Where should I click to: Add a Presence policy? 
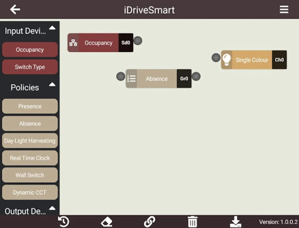tap(30, 106)
